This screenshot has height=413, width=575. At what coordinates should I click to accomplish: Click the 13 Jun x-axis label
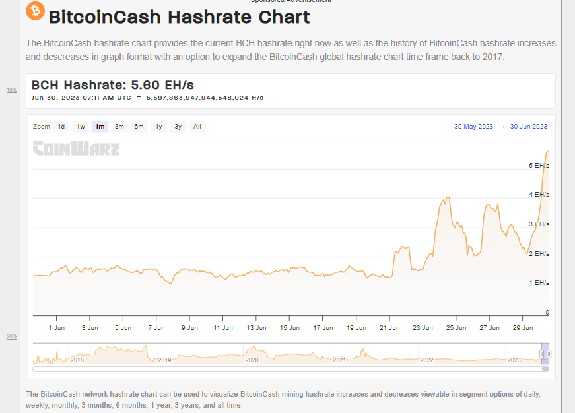point(256,328)
